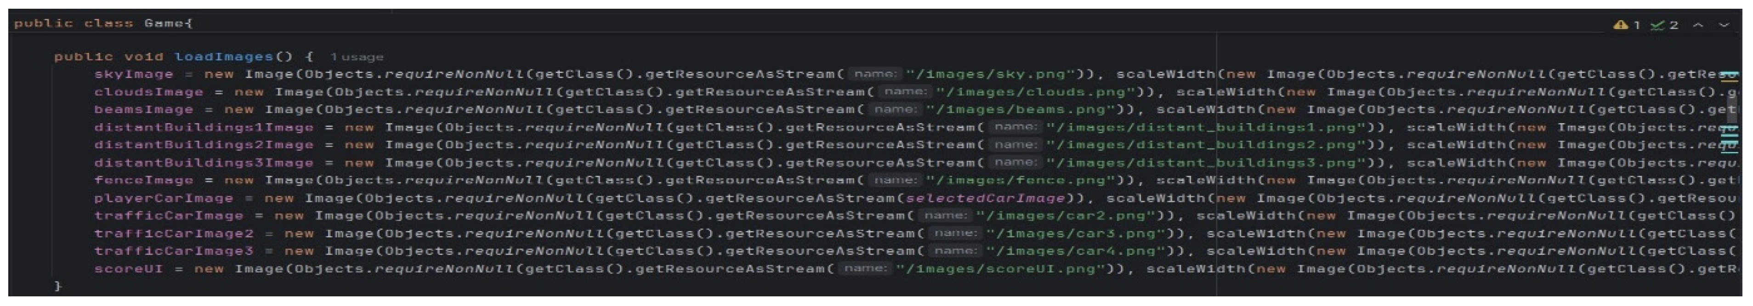Screen dimensions: 1753x306
Task: Jump to next highlighted error arrow
Action: click(x=1725, y=25)
